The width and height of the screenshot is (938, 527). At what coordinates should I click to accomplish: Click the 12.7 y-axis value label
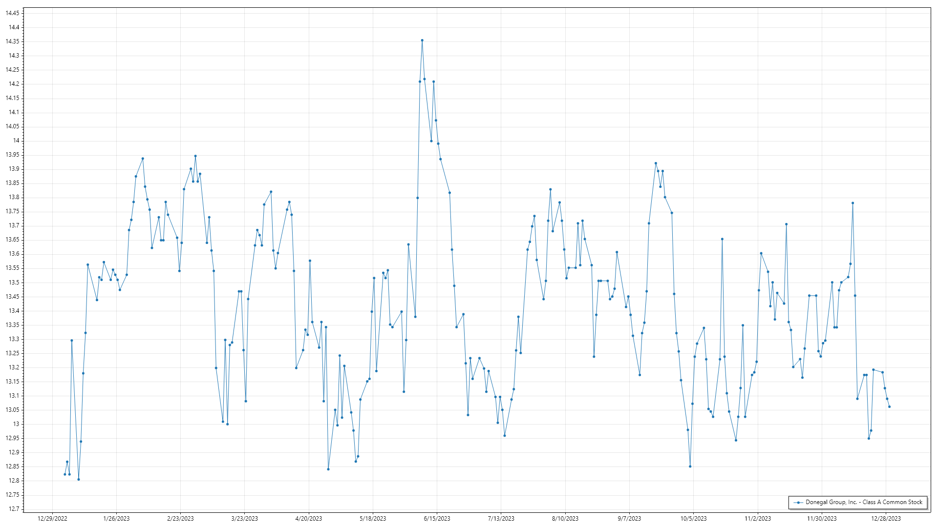click(x=14, y=509)
